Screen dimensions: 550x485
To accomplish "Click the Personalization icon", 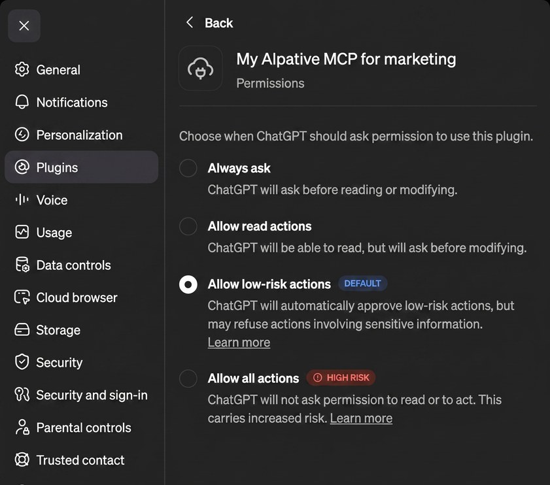I will [x=22, y=135].
